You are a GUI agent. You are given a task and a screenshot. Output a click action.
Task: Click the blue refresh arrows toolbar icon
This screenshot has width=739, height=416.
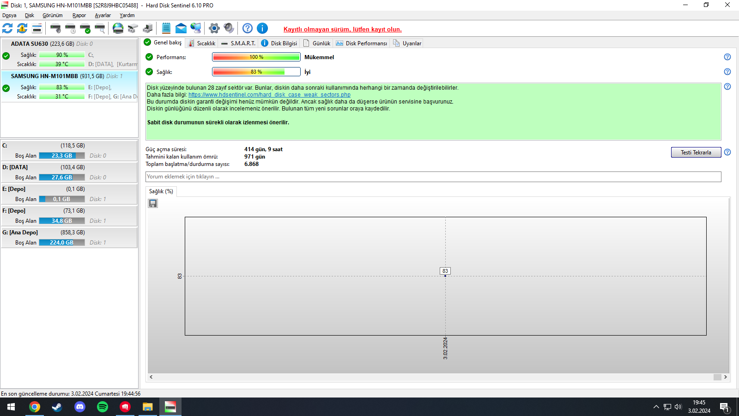(7, 28)
